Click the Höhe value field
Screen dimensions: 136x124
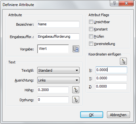point(53,90)
